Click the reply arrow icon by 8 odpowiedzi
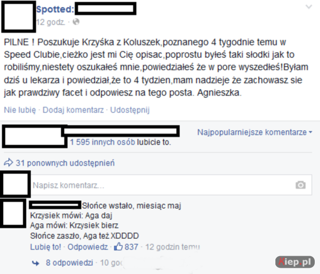The width and height of the screenshot is (320, 274). pos(36,263)
